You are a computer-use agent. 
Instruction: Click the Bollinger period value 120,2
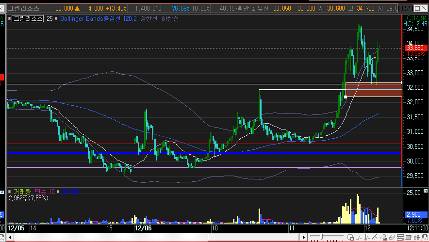coord(130,18)
